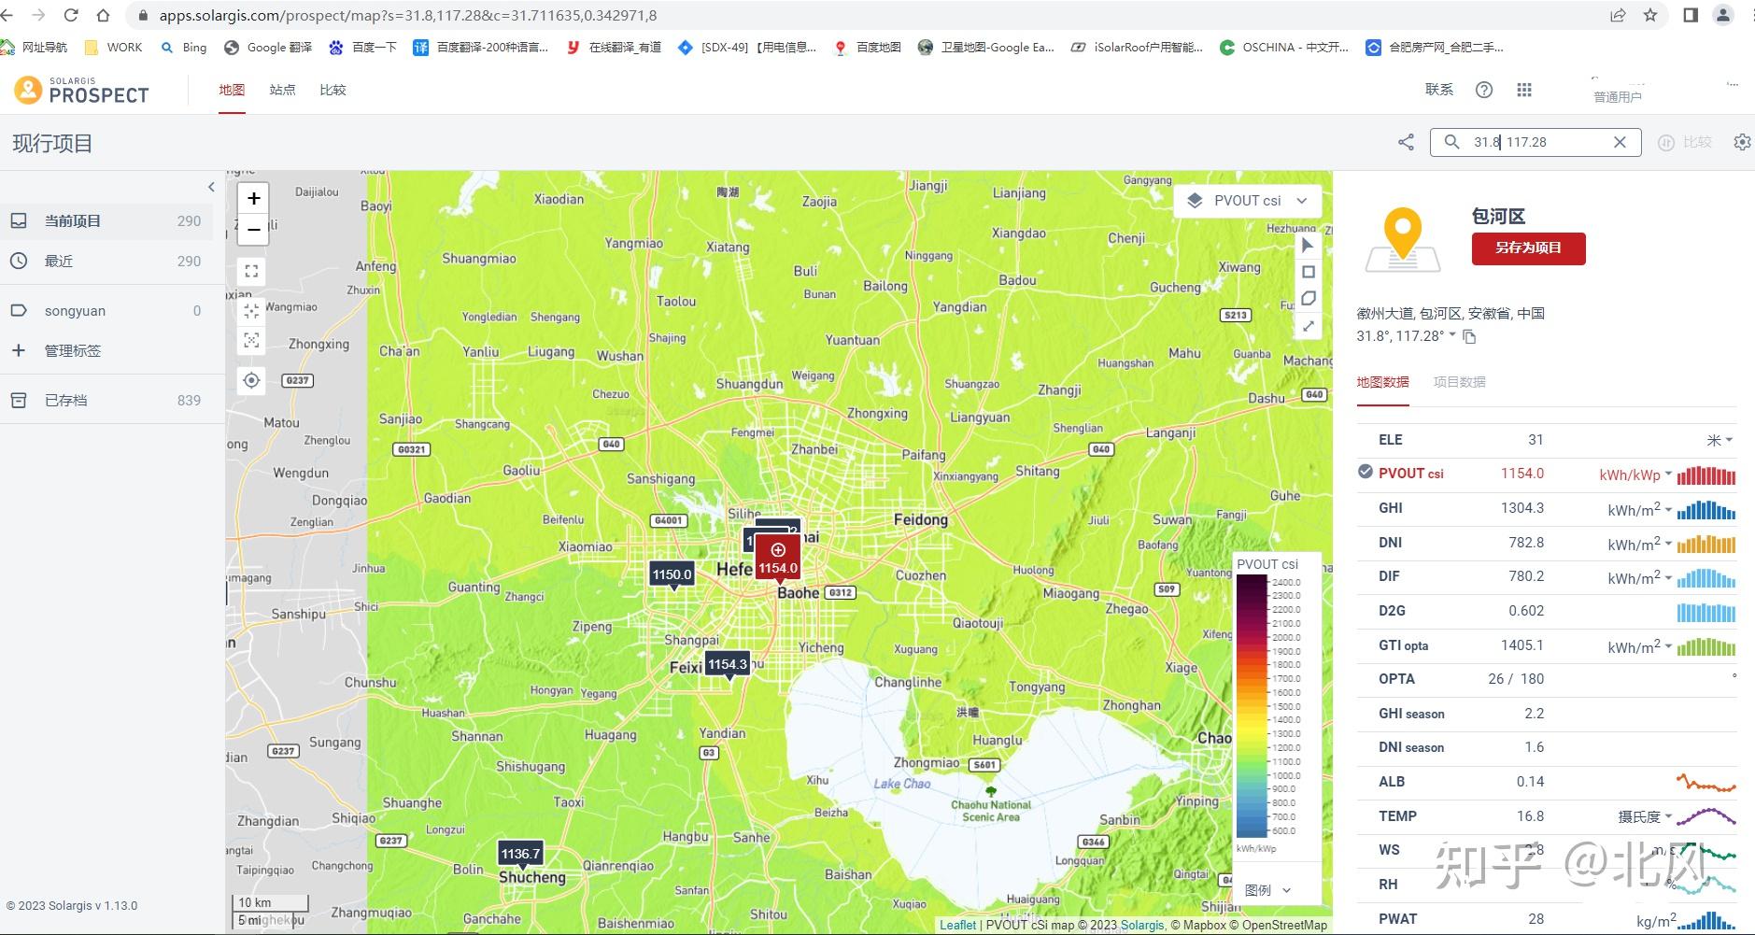Image resolution: width=1755 pixels, height=935 pixels.
Task: Toggle the PVOUT csi selected data checkmark
Action: [1364, 473]
